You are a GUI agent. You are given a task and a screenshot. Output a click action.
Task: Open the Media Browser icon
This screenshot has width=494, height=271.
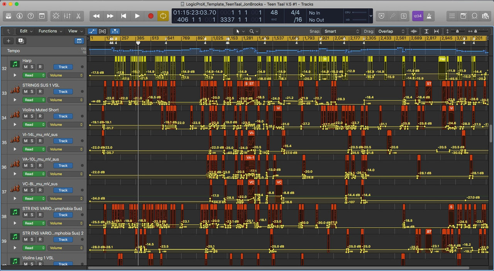[x=486, y=16]
